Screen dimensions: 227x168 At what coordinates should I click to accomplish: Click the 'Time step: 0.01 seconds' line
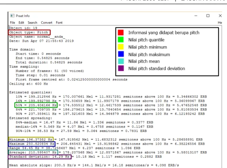(x=40, y=75)
